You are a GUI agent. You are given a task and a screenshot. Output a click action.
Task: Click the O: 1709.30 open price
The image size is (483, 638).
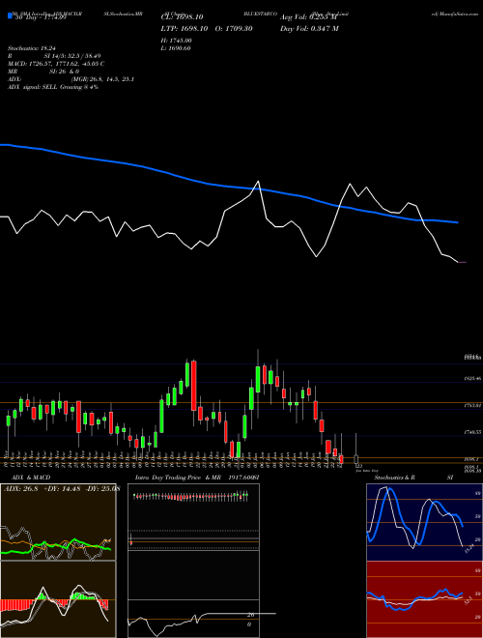pyautogui.click(x=234, y=28)
